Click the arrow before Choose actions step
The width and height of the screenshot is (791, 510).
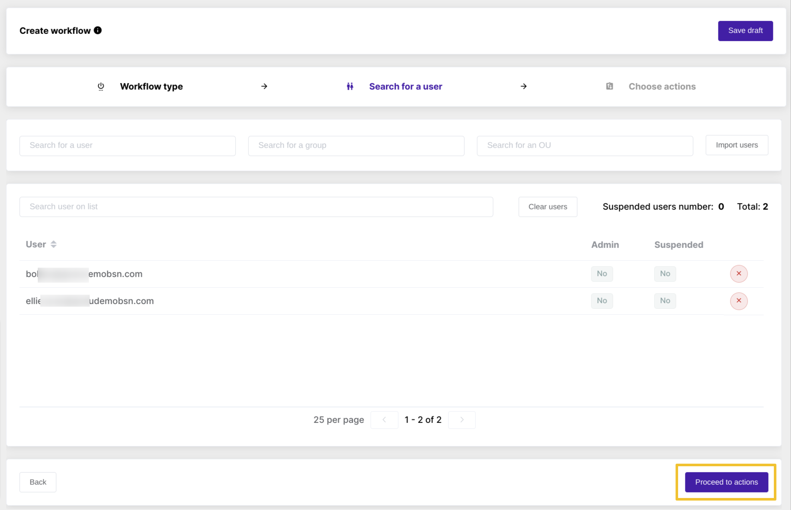[524, 86]
